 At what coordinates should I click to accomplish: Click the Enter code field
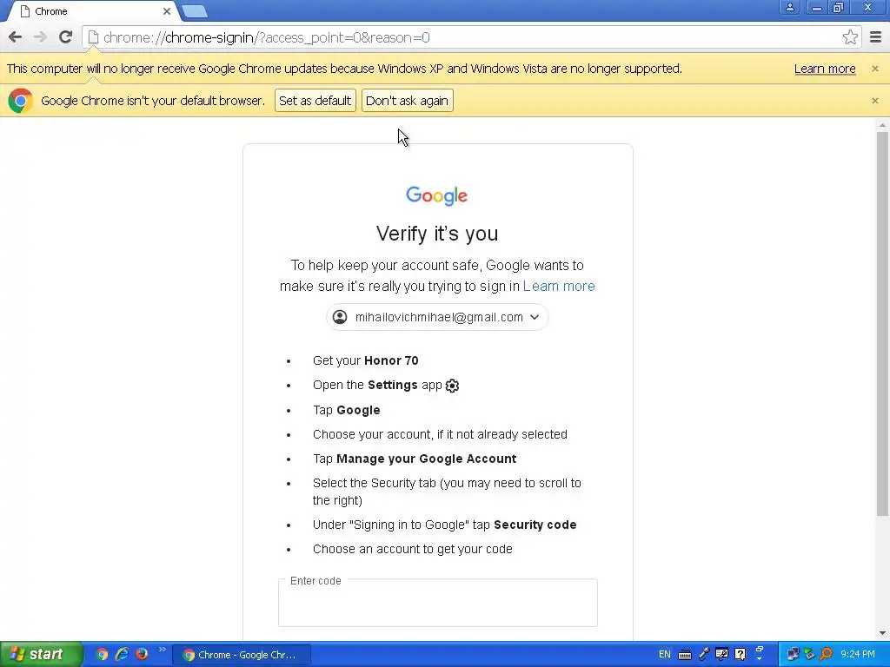[438, 603]
